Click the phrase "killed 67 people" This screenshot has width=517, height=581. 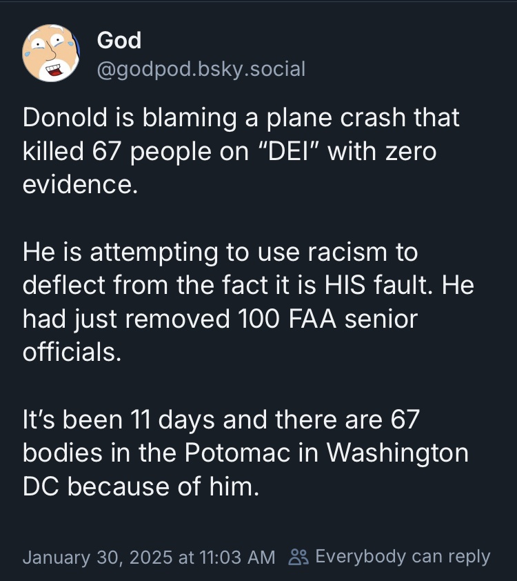pos(114,151)
